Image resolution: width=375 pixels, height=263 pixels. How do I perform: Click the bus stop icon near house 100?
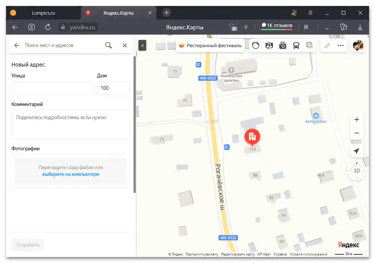tap(227, 147)
